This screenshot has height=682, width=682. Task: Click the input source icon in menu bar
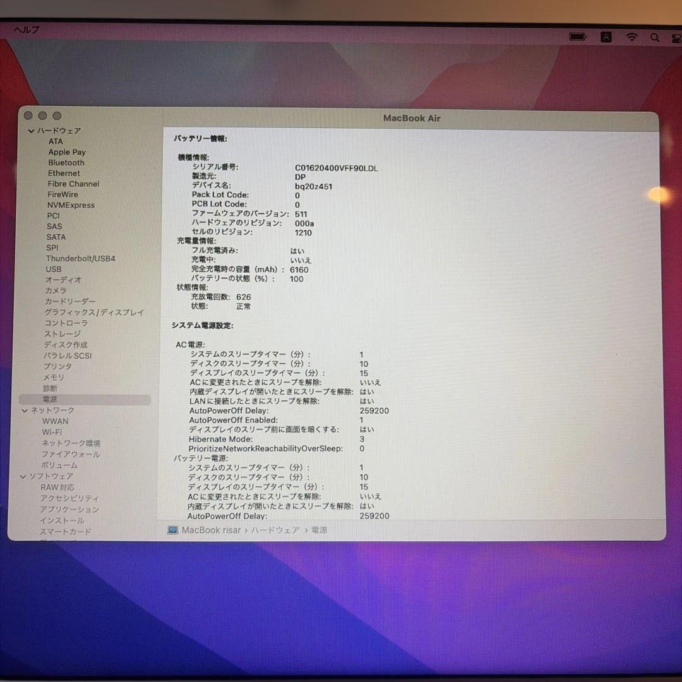(x=606, y=37)
